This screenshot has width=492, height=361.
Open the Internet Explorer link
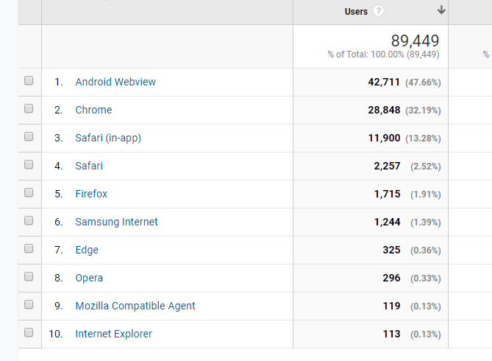click(x=113, y=334)
